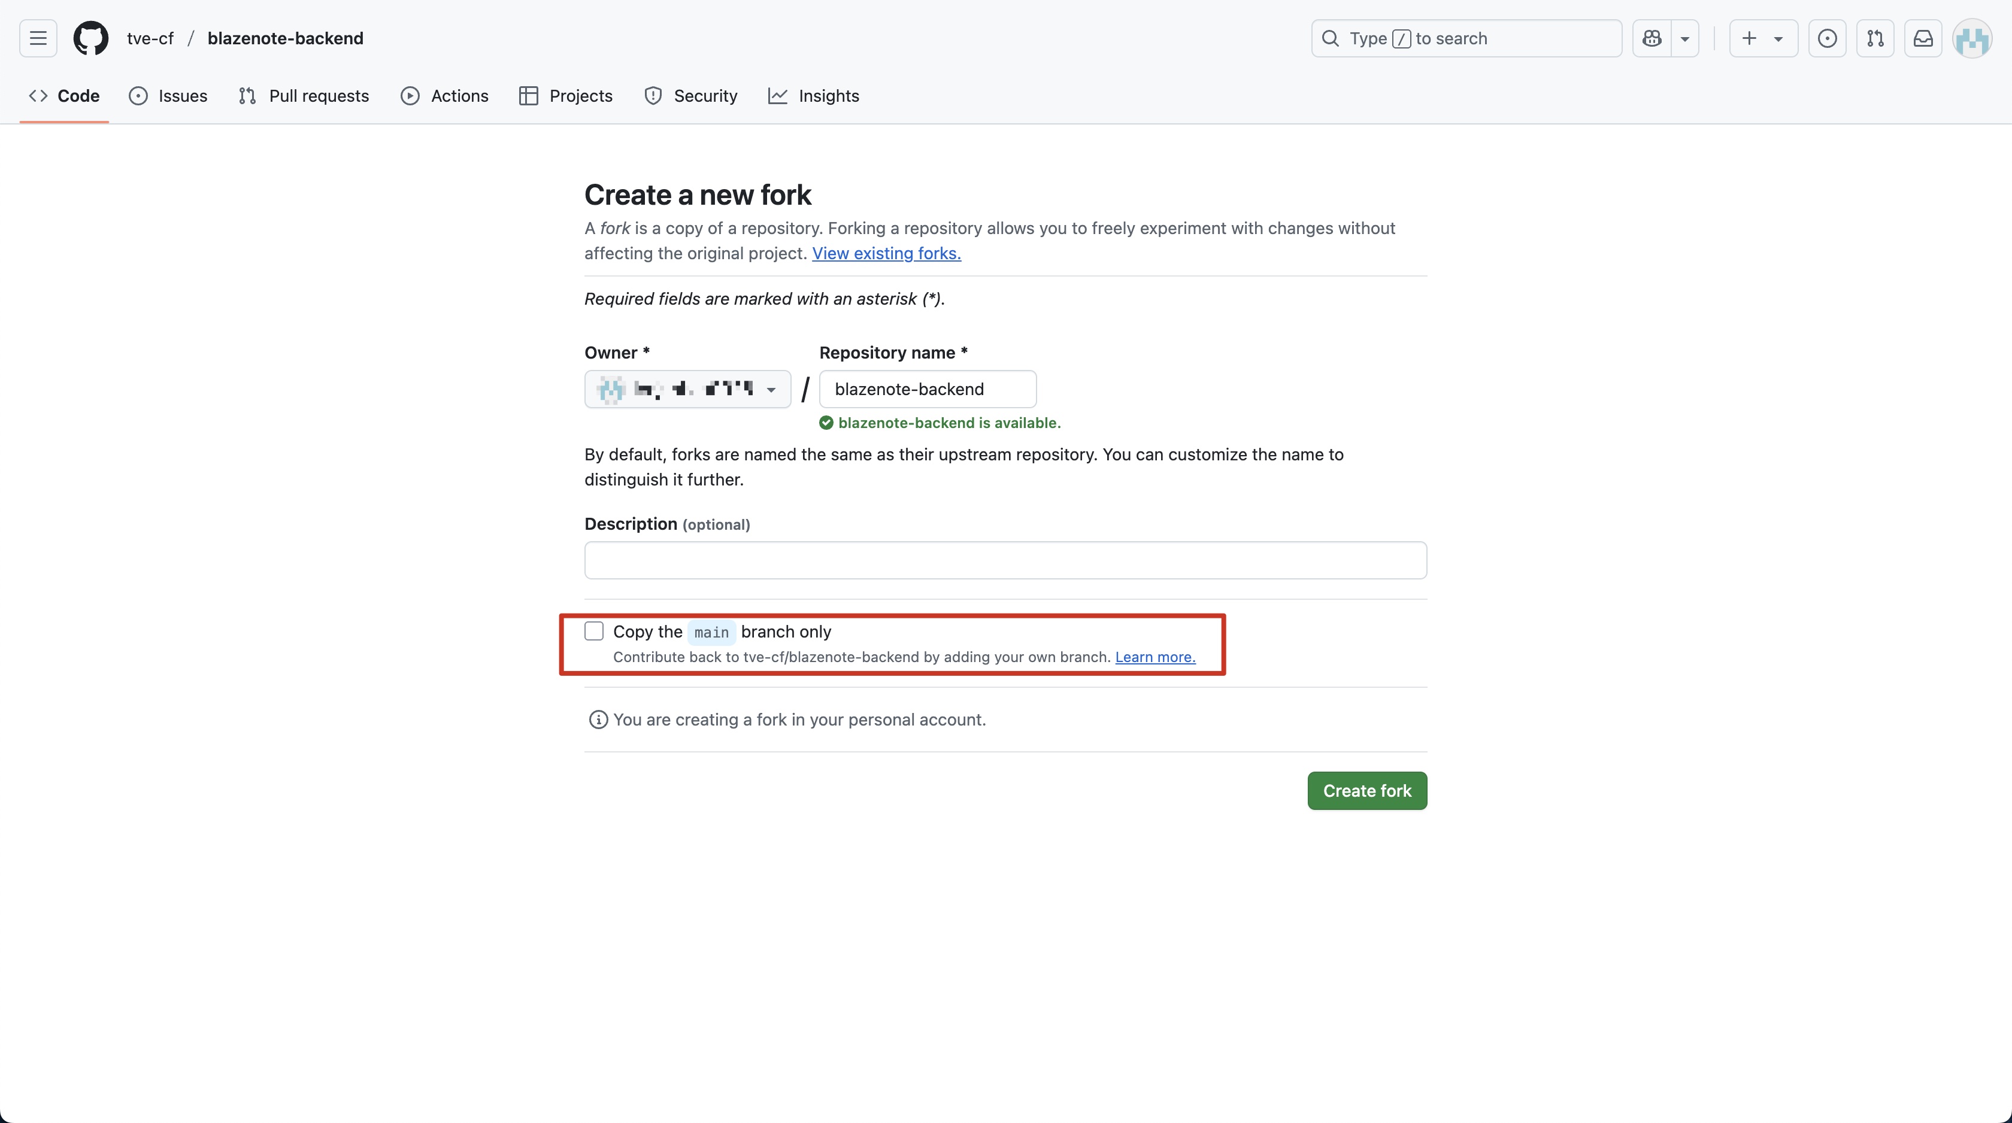The height and width of the screenshot is (1123, 2012).
Task: Click the Create fork button
Action: 1367,790
